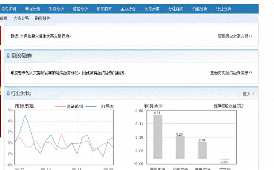Click 更多 in the 行业对比 header
Screen dimensions: 274x170
click(x=246, y=94)
